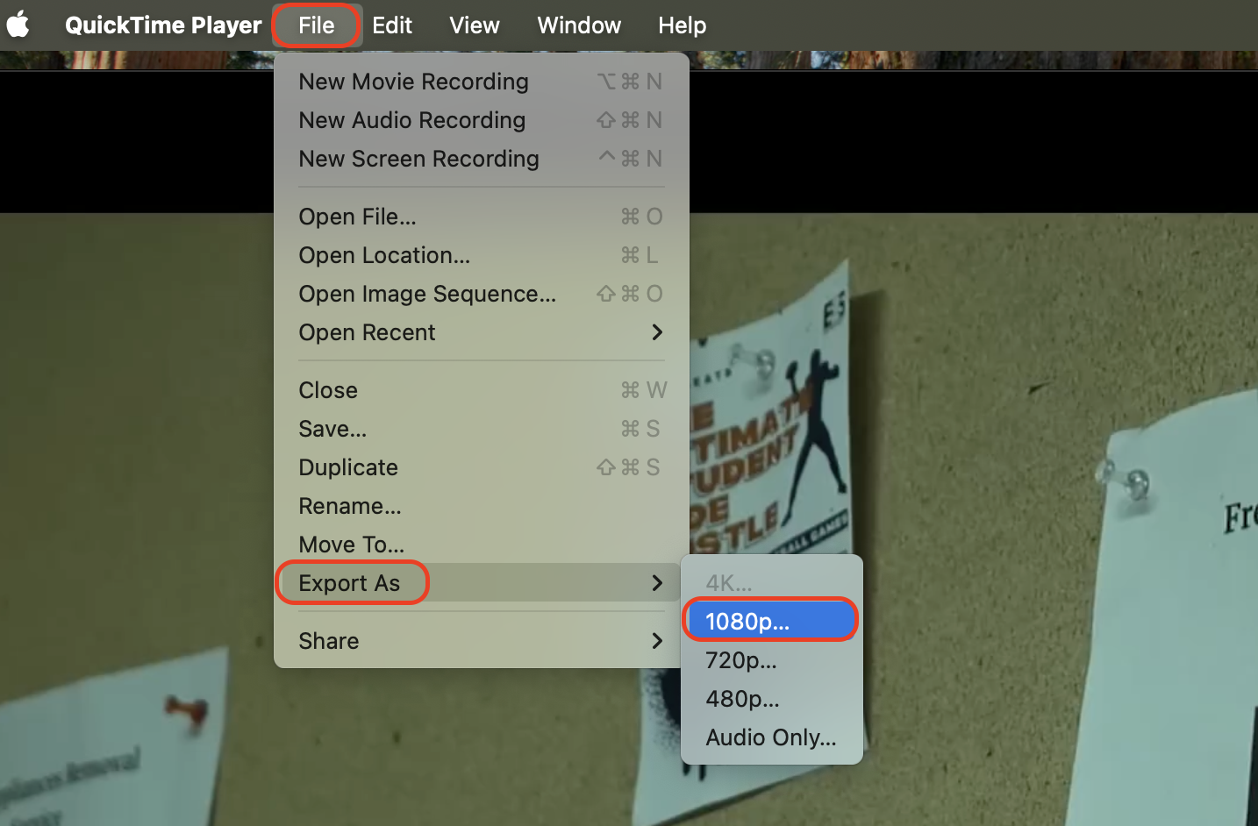
Task: Open the QuickTime Player app menu
Action: click(x=163, y=25)
